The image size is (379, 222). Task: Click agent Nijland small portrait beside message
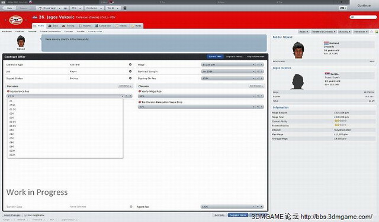(21, 41)
